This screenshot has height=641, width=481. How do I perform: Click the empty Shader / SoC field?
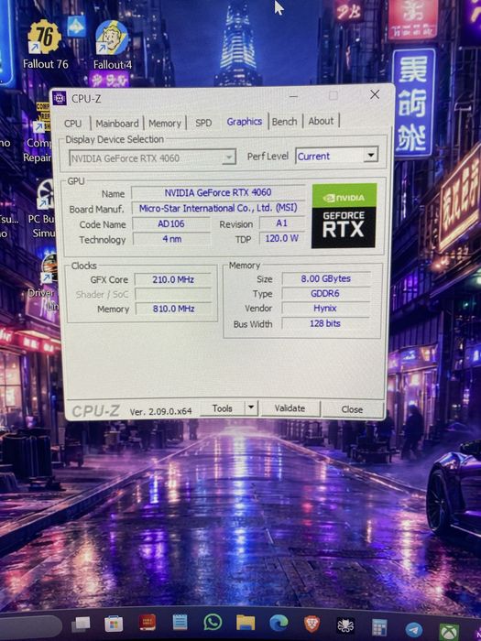173,294
